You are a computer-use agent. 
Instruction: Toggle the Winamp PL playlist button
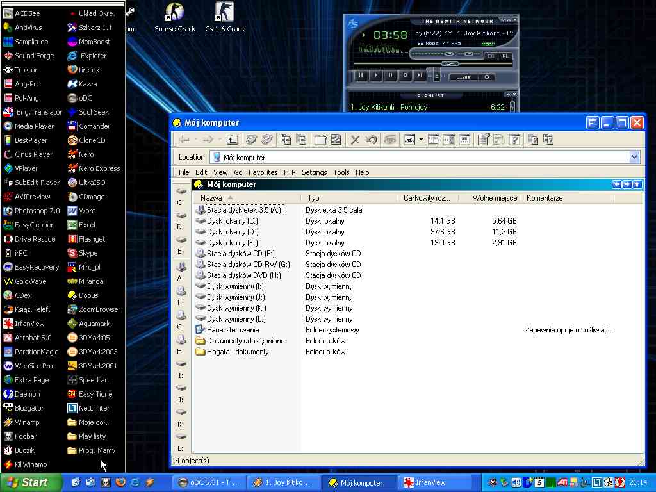tap(505, 56)
